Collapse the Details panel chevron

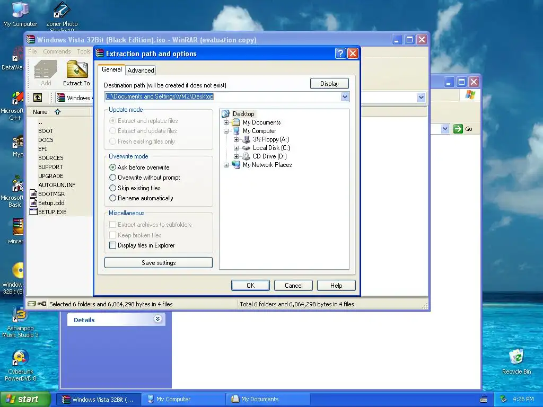[157, 318]
